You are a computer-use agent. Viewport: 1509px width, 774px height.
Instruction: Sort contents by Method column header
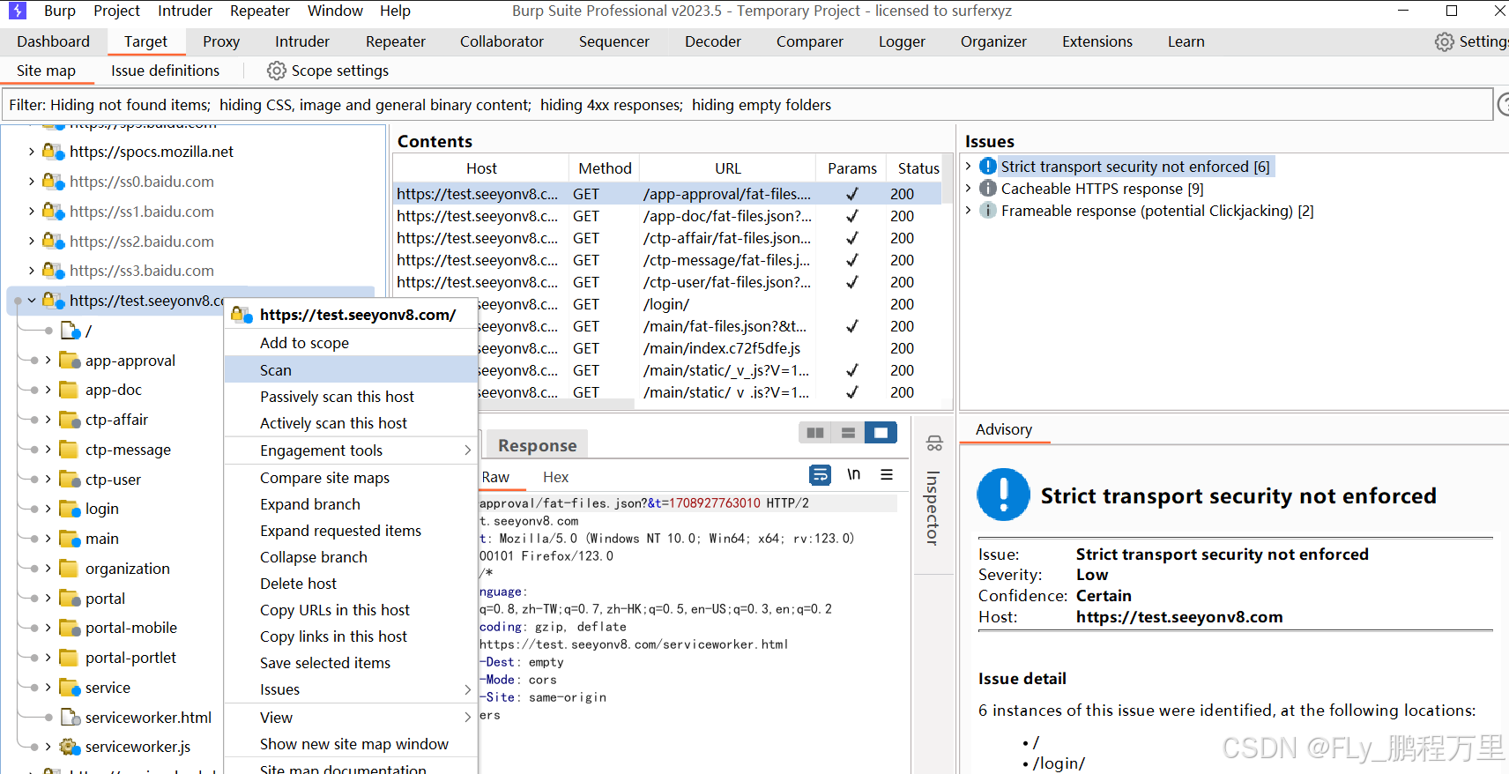(605, 168)
